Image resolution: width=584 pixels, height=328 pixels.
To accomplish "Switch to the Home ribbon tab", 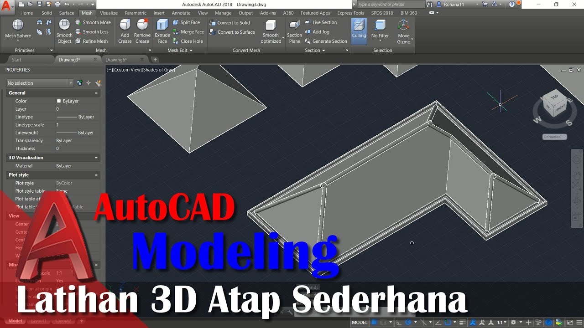I will 26,13.
